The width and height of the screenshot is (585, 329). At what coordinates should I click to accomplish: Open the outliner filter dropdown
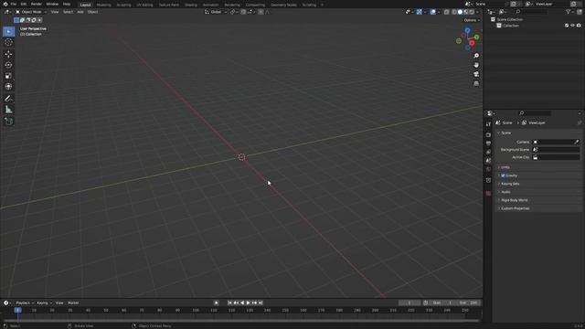(x=569, y=12)
